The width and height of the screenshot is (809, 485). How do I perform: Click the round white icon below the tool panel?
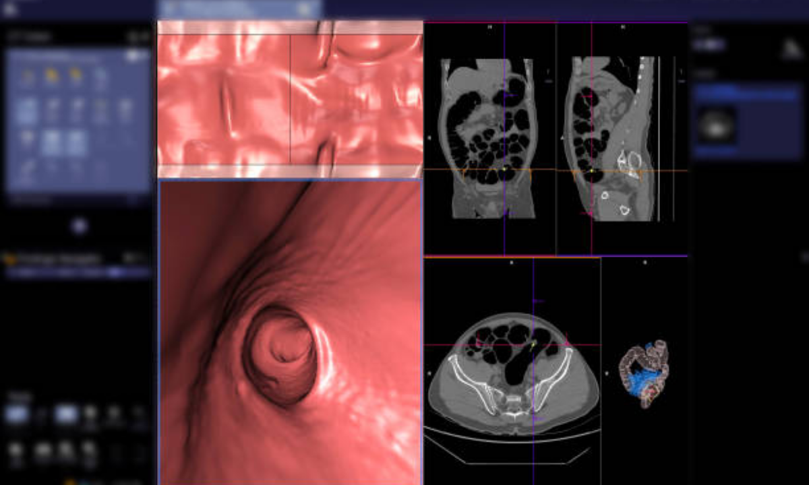click(x=80, y=226)
